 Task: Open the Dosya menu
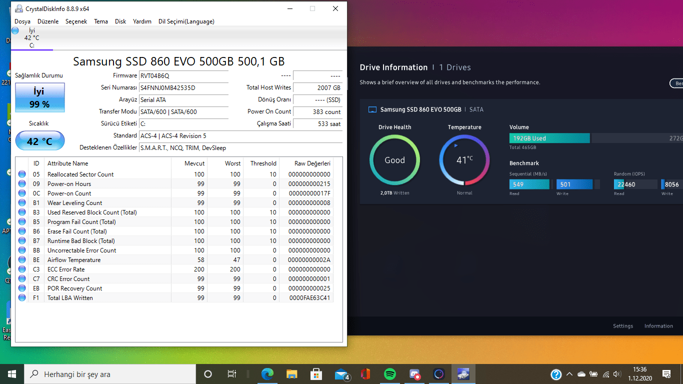[22, 21]
